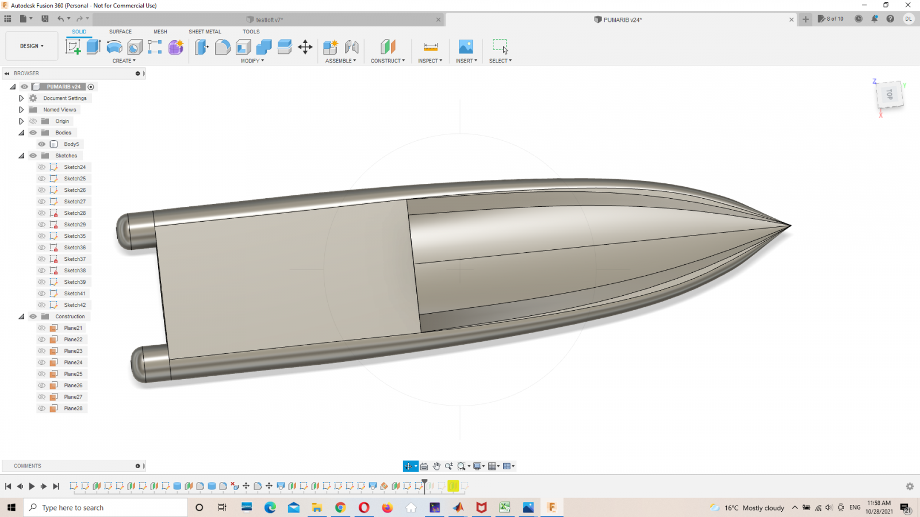Toggle visibility of Construction folder
The image size is (920, 517).
tap(33, 317)
